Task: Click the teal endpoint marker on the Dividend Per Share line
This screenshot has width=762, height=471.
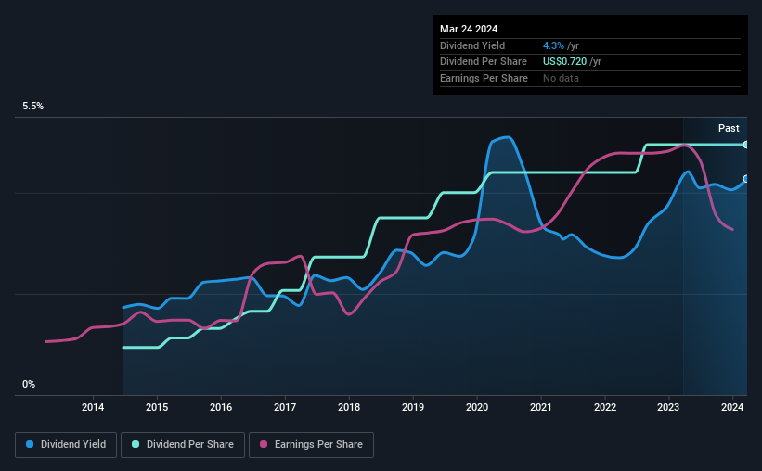Action: 745,145
